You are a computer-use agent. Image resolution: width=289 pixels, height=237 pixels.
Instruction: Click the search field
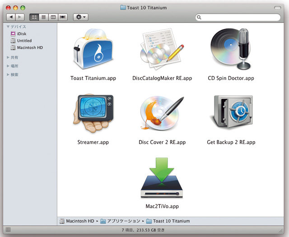tap(238, 17)
